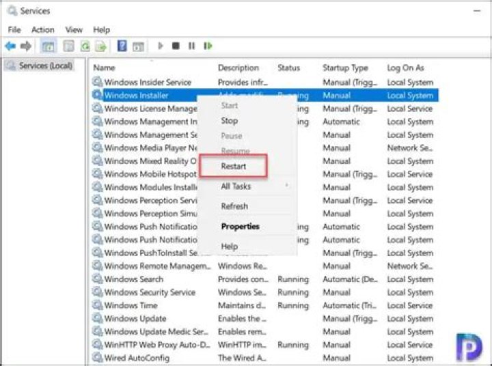Screen dimensions: 492x366
Task: Click gear icon beside Windows Update
Action: point(97,318)
